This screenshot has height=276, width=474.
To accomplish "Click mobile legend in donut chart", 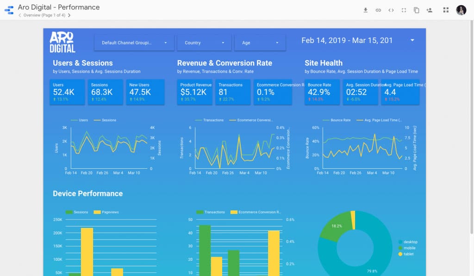I will tap(407, 248).
